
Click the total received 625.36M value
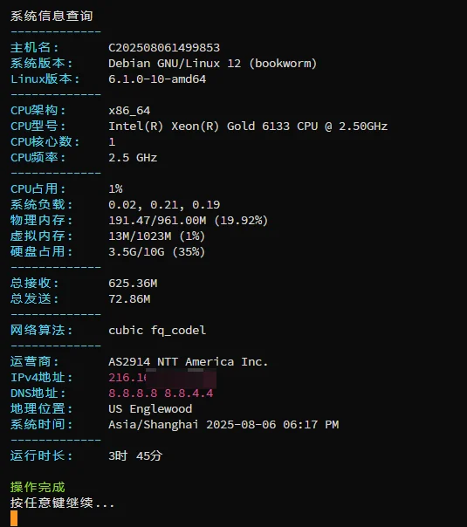133,284
